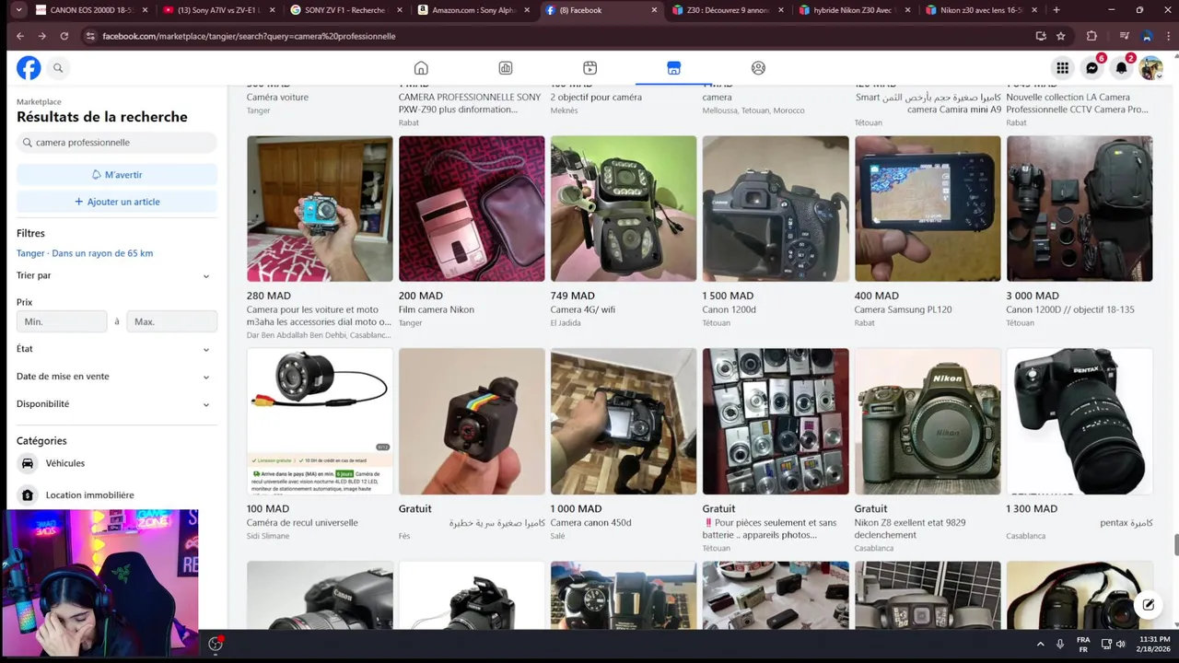Open the Reels video tab icon
This screenshot has width=1179, height=663.
[x=589, y=68]
